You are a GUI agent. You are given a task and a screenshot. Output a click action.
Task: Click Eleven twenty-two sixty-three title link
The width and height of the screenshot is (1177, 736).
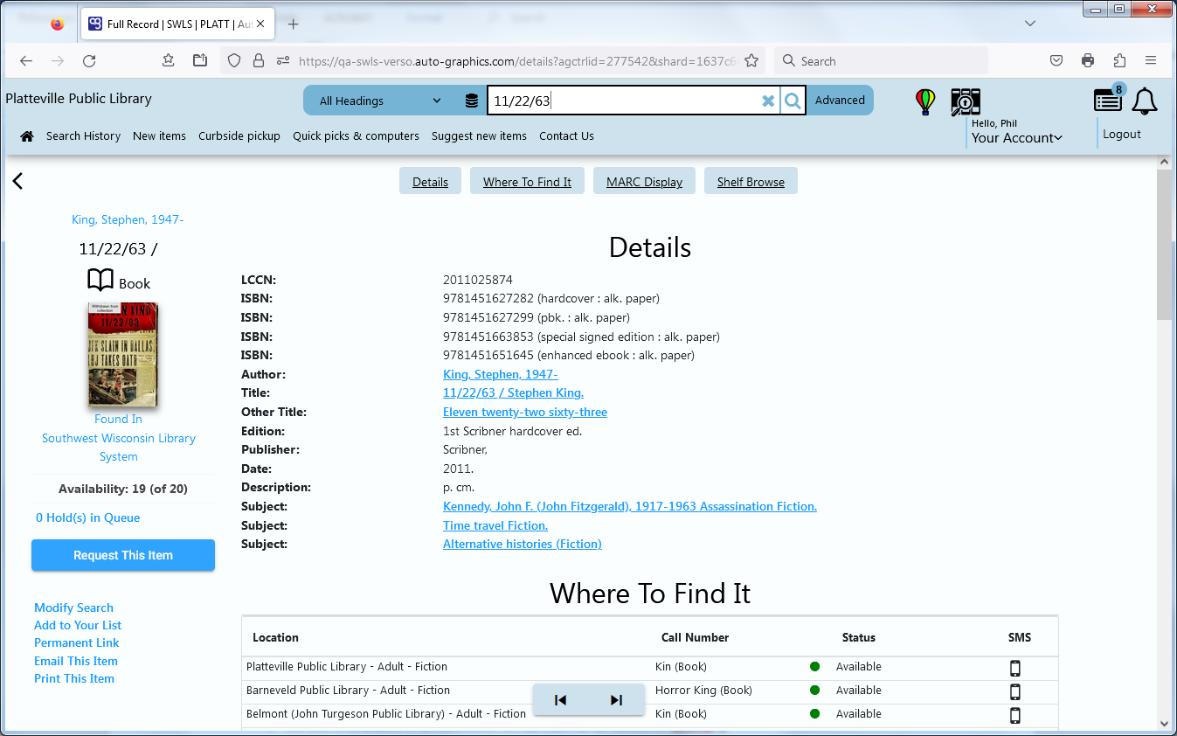pyautogui.click(x=525, y=412)
